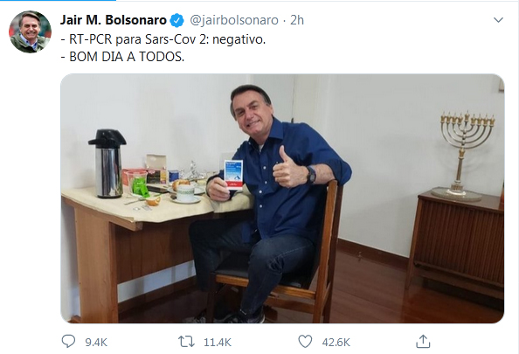Click the 42.6K likes count
The image size is (519, 354).
click(336, 342)
